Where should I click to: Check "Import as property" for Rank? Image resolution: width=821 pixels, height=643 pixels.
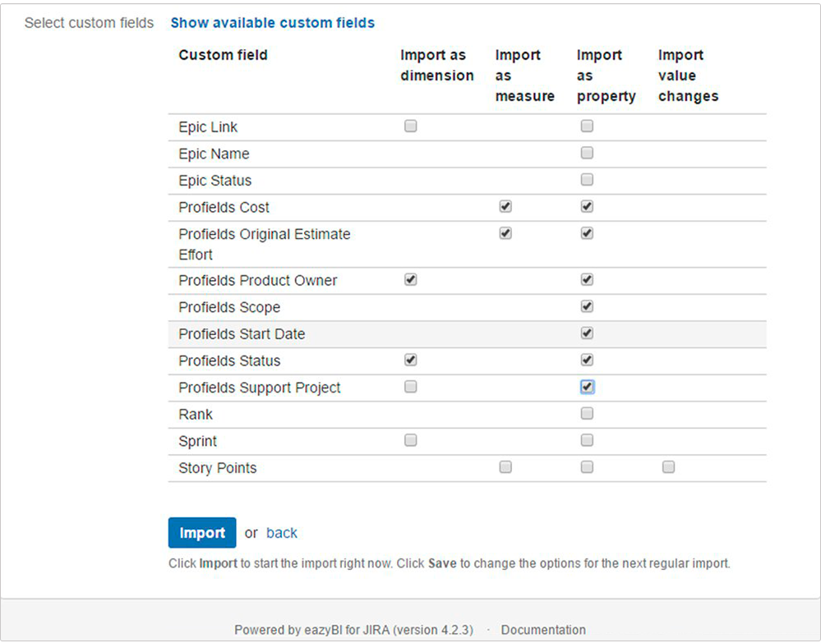tap(587, 412)
